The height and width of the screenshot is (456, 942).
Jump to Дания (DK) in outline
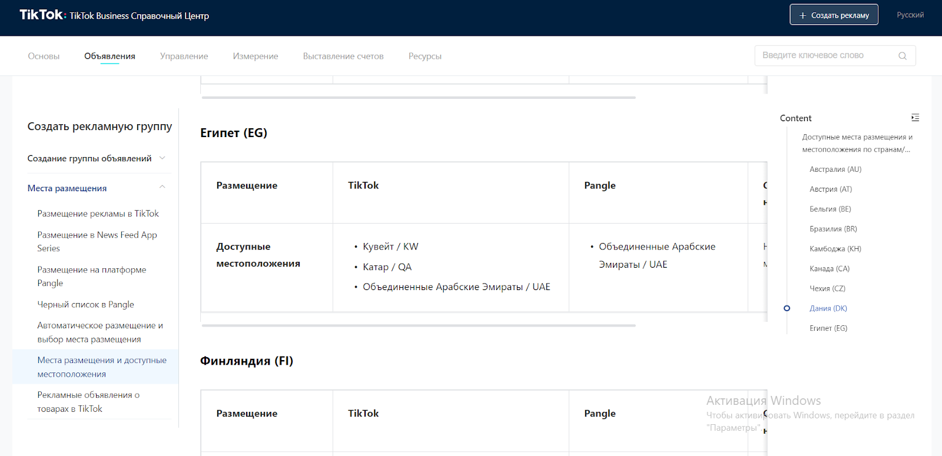point(828,308)
